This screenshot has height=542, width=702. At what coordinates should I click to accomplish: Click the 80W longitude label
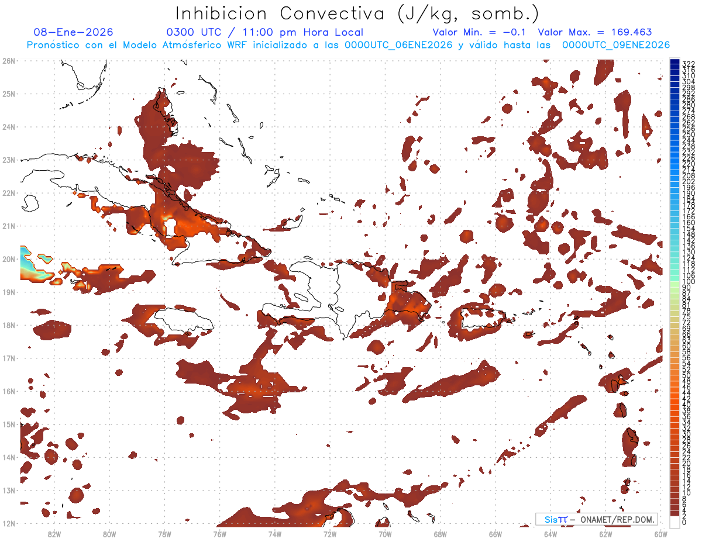109,534
